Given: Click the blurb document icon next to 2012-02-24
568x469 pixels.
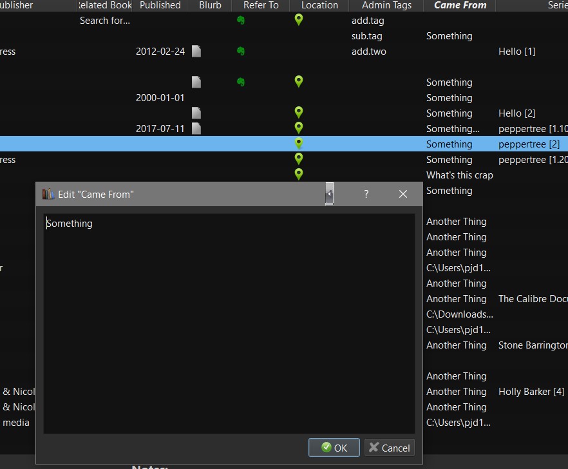Looking at the screenshot, I should (196, 51).
